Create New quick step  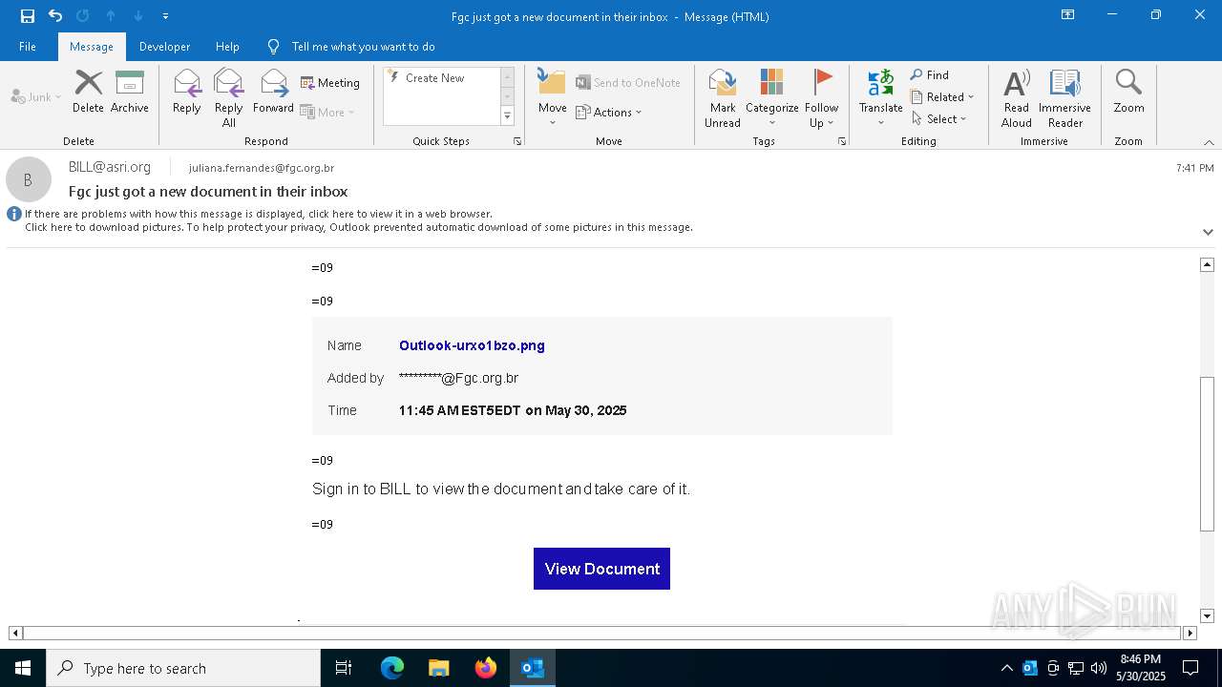(442, 78)
